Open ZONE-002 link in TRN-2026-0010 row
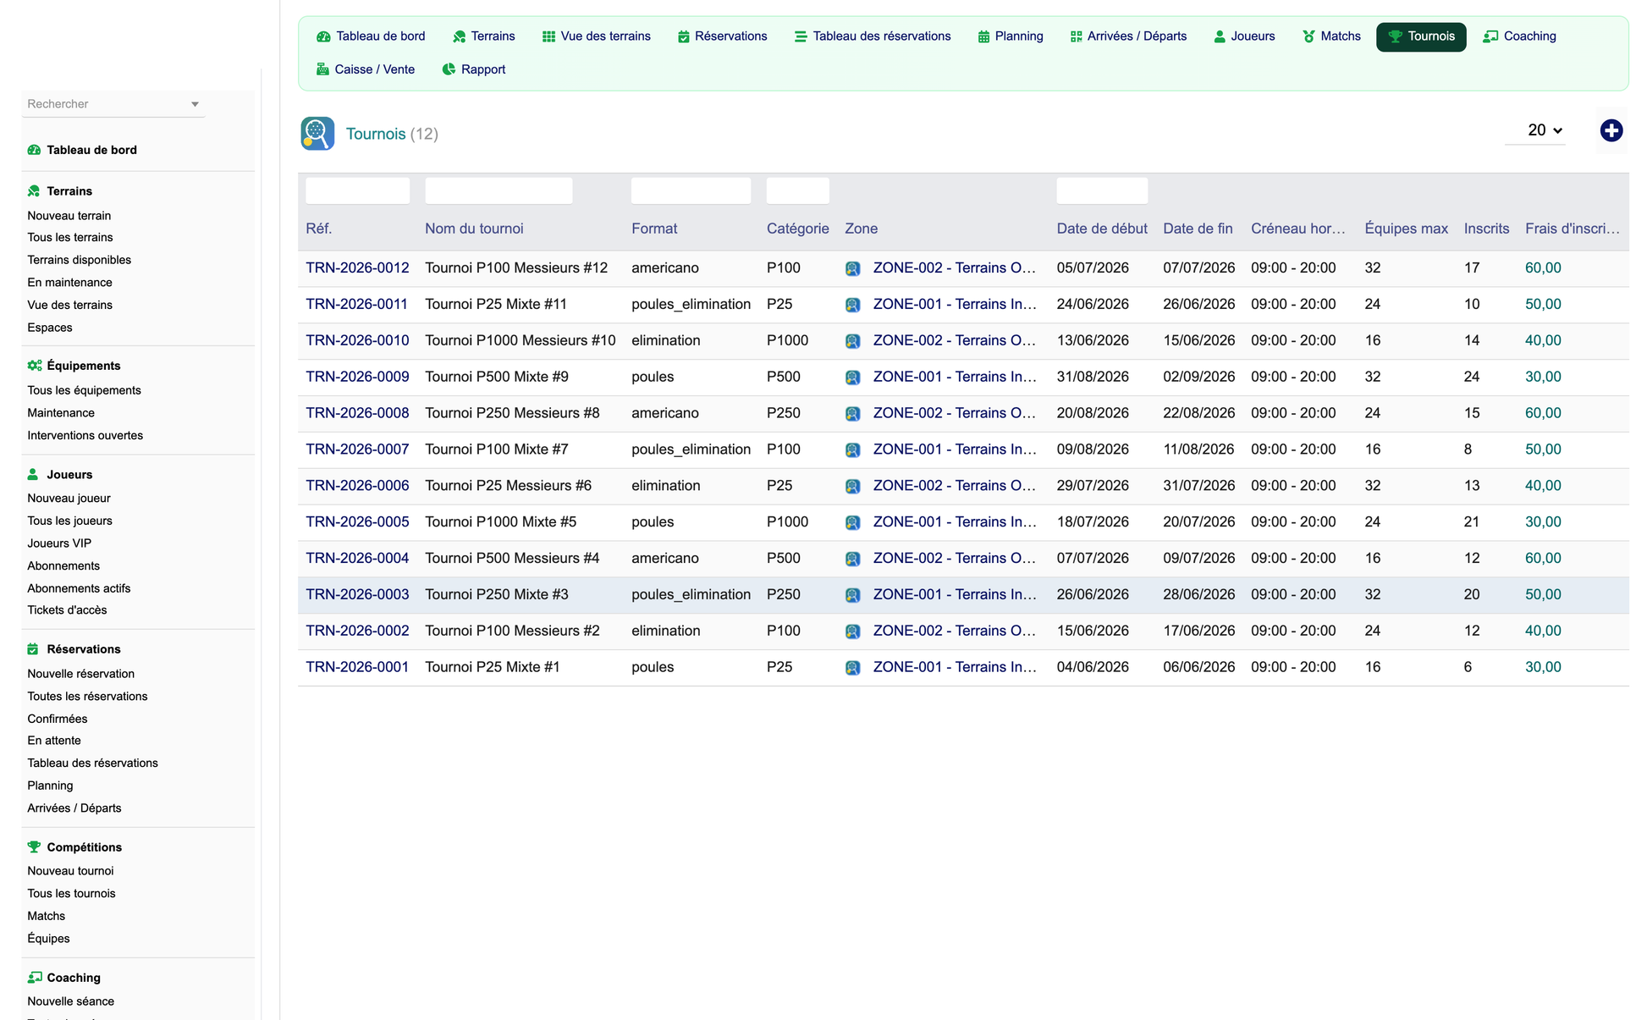1647x1020 pixels. tap(955, 341)
